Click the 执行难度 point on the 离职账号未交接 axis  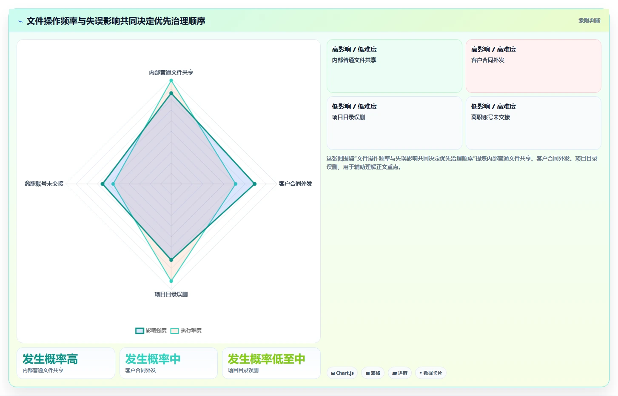pyautogui.click(x=113, y=184)
